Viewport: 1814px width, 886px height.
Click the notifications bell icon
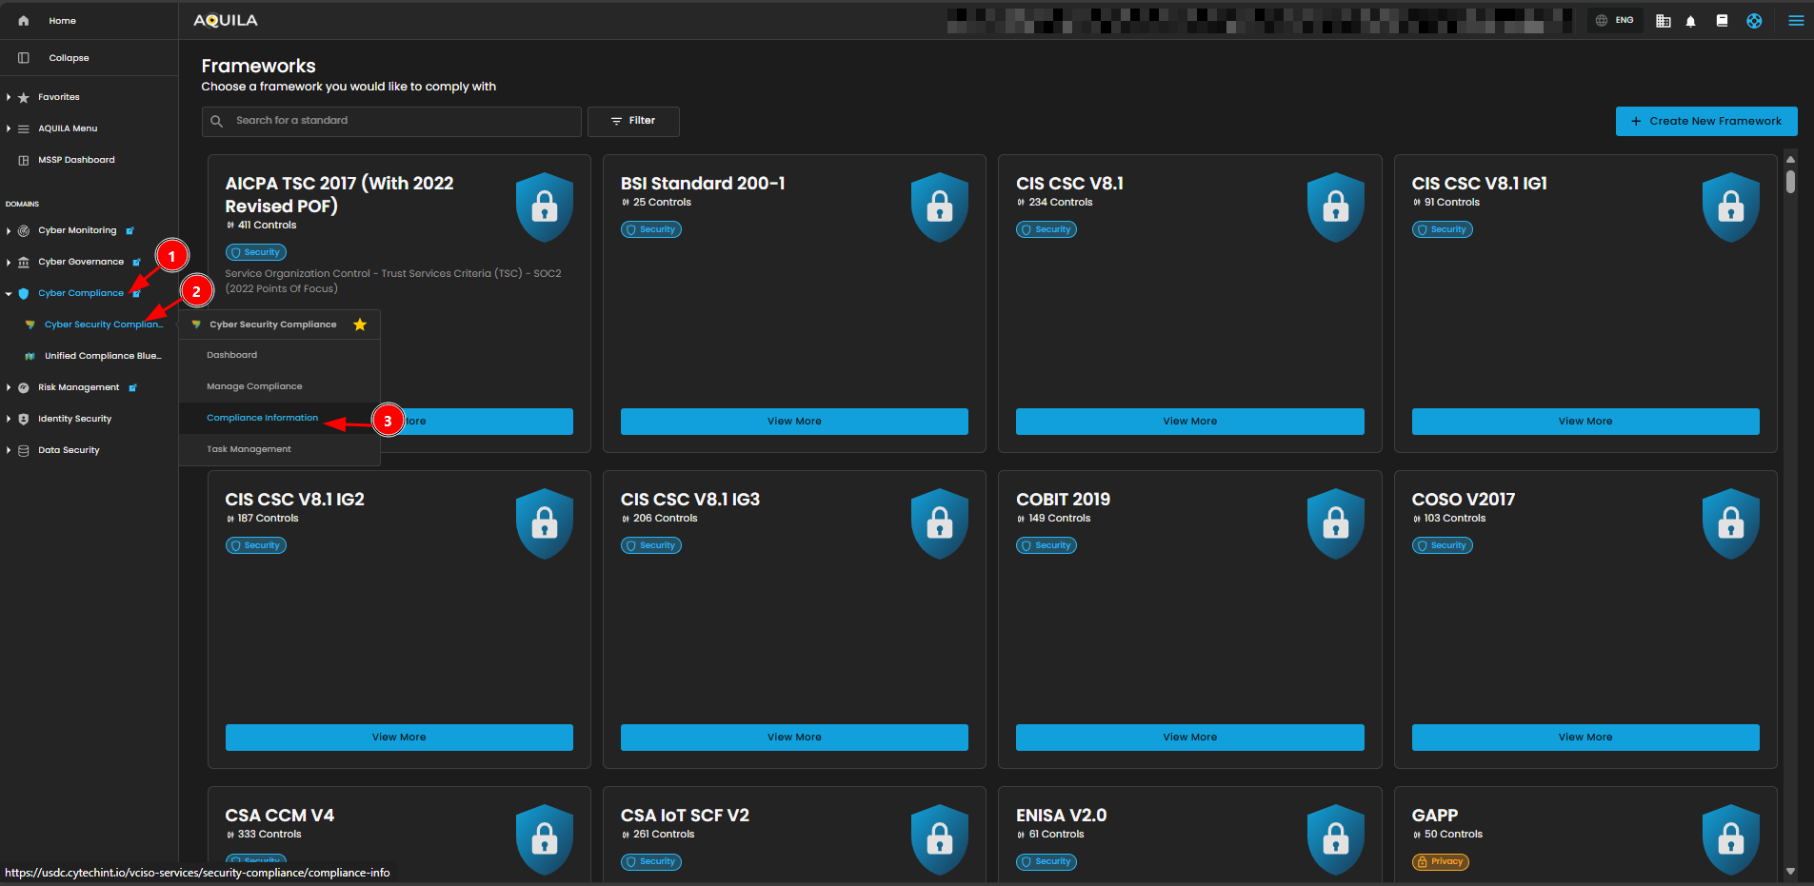tap(1690, 21)
